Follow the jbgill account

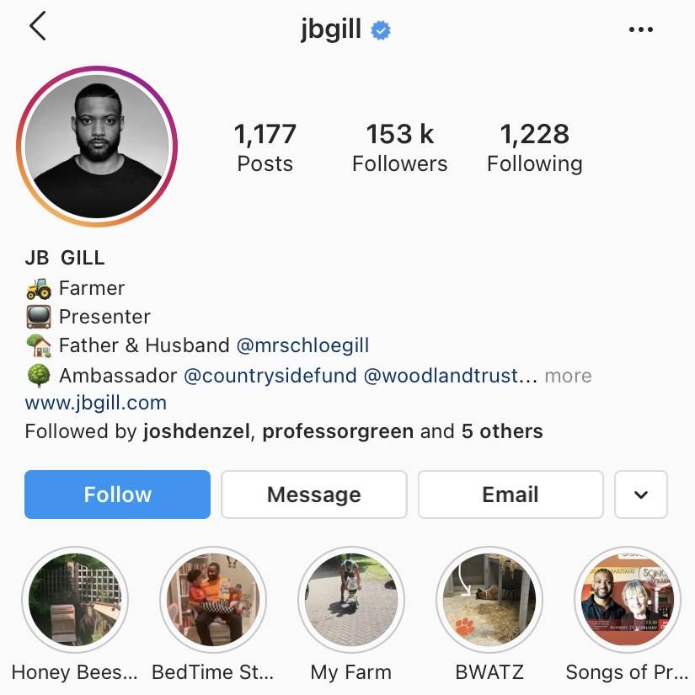pos(117,495)
